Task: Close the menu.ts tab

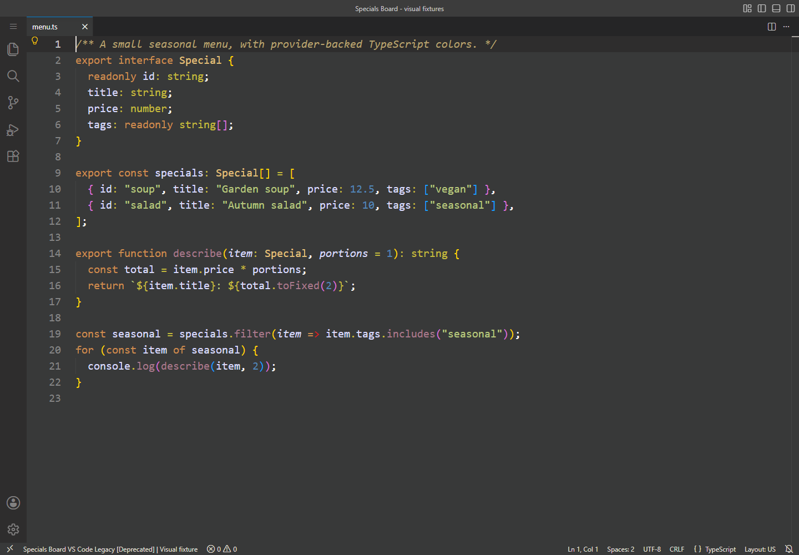Action: coord(85,27)
